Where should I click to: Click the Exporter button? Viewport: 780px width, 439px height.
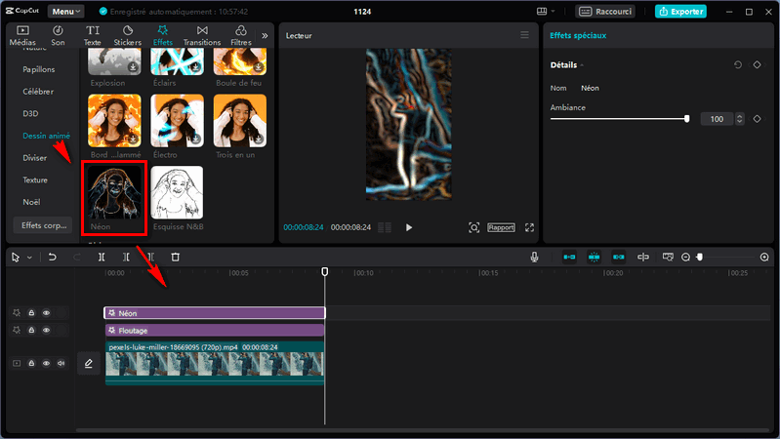point(680,12)
